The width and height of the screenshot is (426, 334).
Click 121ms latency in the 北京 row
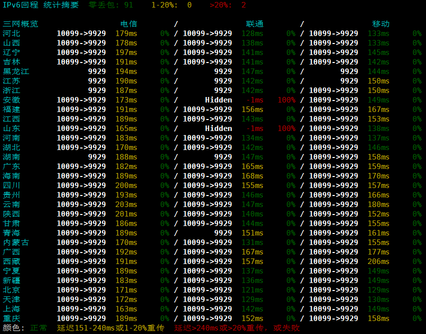252,290
